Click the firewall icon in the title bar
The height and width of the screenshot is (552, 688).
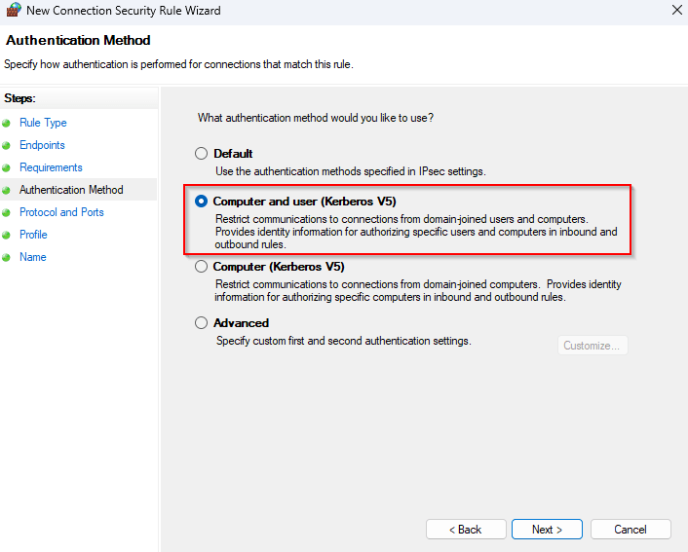coord(13,11)
